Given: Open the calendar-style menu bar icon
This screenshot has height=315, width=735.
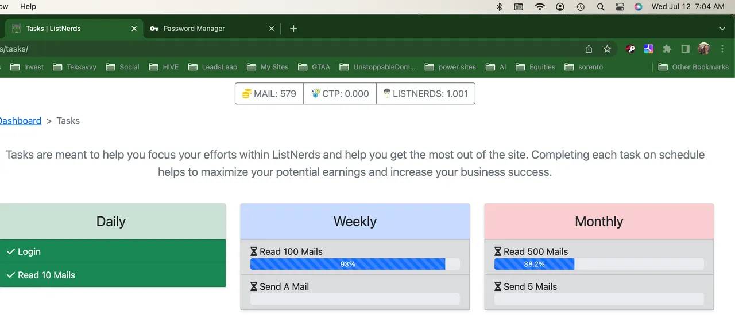Looking at the screenshot, I should click(x=519, y=7).
